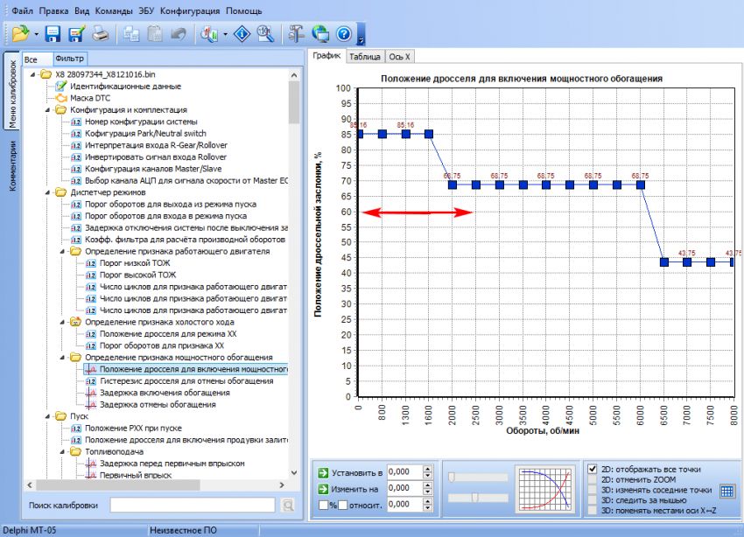Image resolution: width=744 pixels, height=537 pixels.
Task: Open help with the blue question mark icon
Action: tap(344, 33)
